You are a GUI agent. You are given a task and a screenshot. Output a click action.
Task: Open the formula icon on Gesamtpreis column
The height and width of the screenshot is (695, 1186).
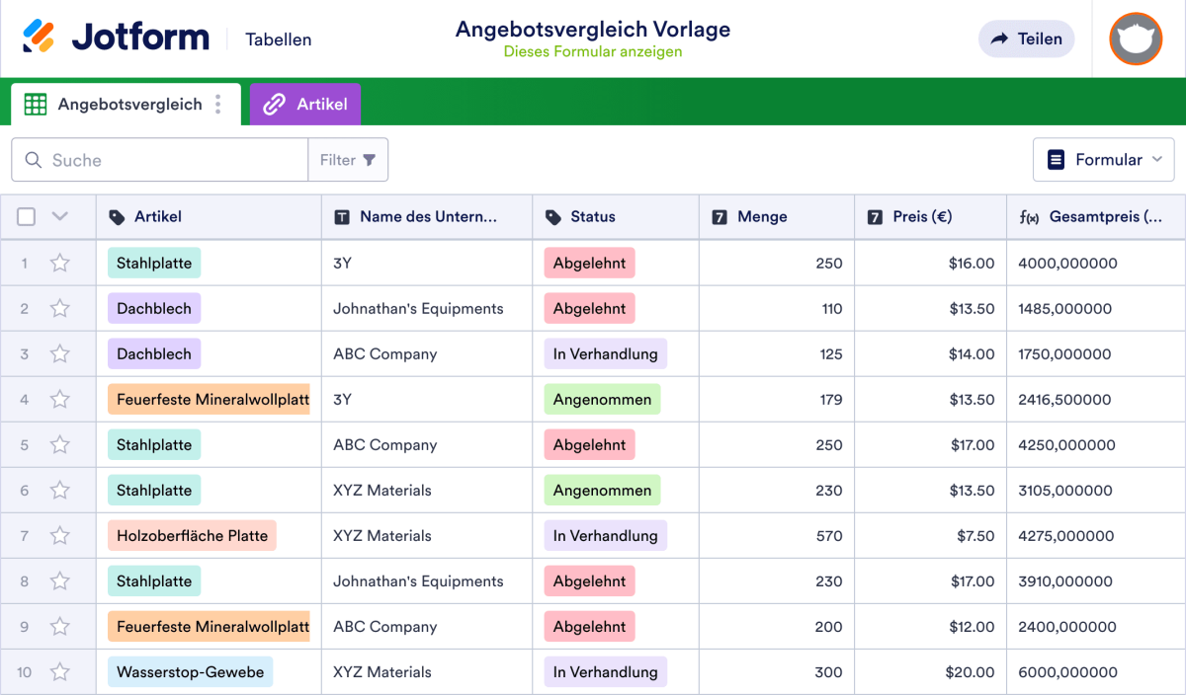pyautogui.click(x=1028, y=216)
